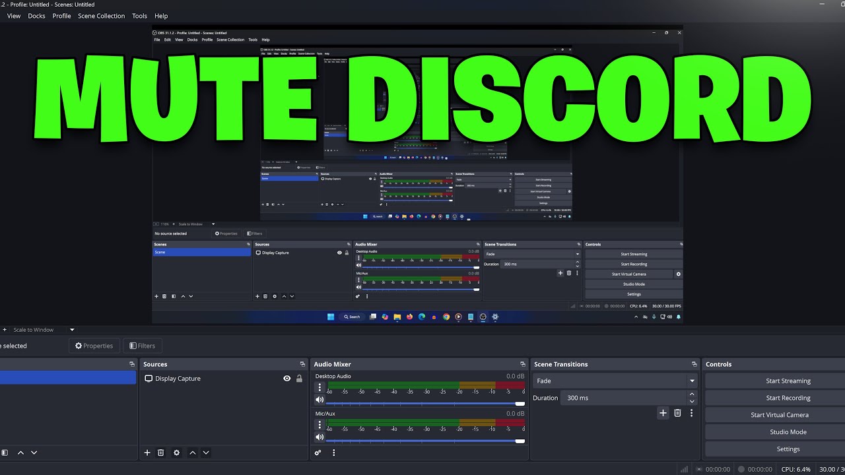
Task: Toggle Display Capture lock in large Sources panel
Action: click(299, 379)
